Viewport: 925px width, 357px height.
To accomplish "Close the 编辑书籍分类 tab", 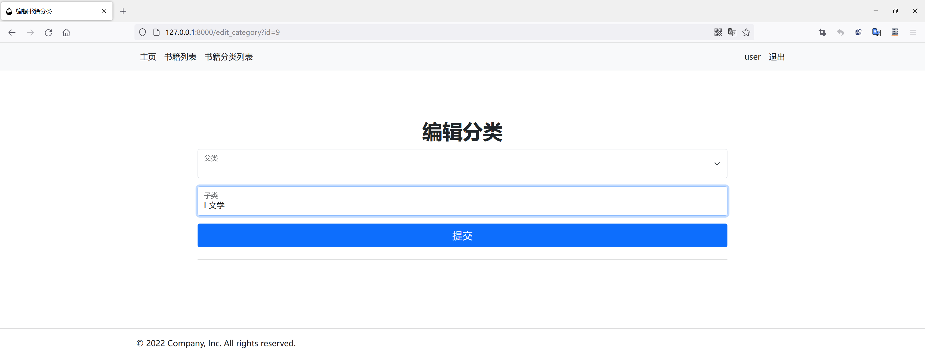I will (104, 11).
